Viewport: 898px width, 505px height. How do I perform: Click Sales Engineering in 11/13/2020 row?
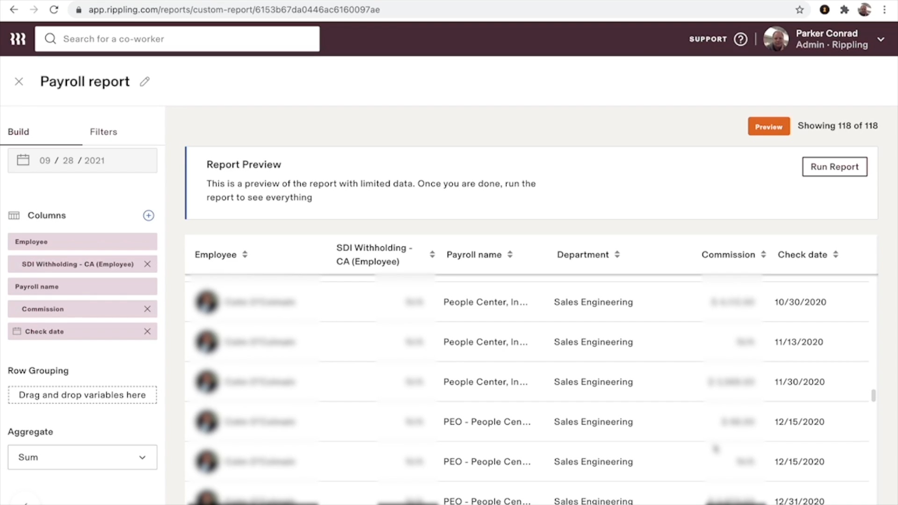594,342
